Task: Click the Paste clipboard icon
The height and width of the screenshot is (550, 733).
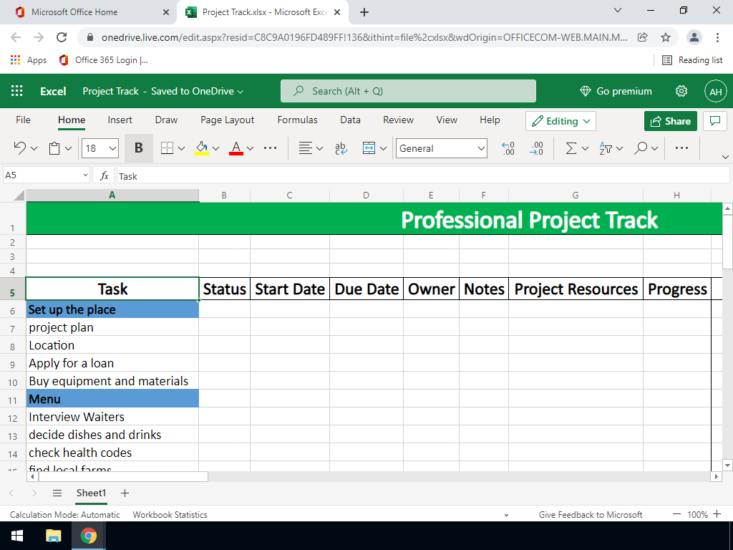Action: pos(54,148)
